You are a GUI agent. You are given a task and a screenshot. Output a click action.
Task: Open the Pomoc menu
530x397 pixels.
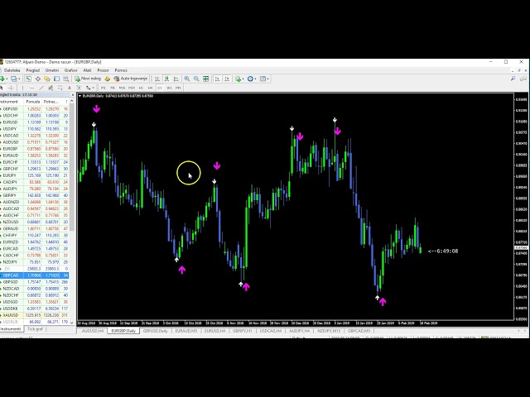click(121, 70)
